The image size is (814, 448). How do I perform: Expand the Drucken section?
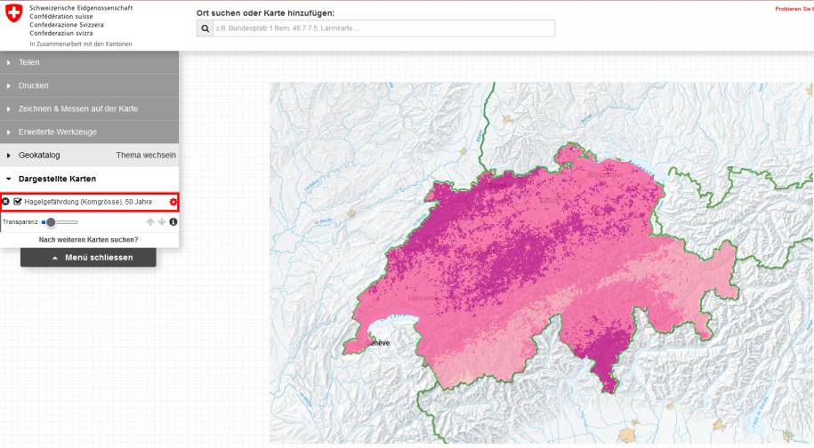[89, 85]
